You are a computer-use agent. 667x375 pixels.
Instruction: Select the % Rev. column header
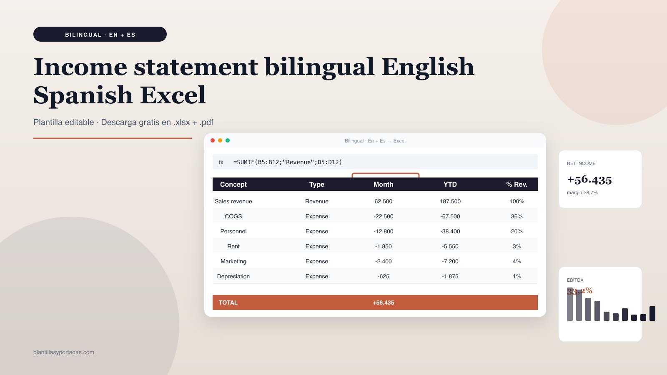coord(517,184)
